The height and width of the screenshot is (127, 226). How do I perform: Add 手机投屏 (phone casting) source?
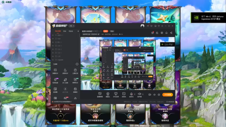coord(116,95)
